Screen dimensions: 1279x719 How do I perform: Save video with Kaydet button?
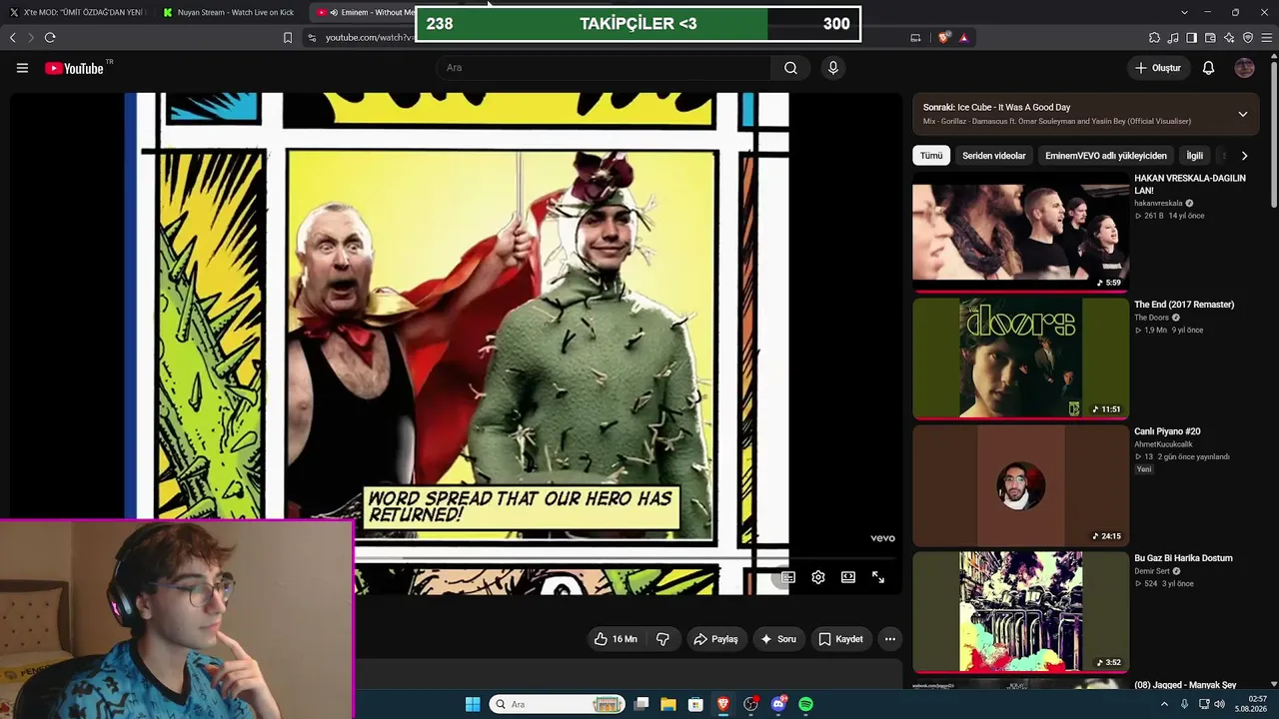pos(841,639)
